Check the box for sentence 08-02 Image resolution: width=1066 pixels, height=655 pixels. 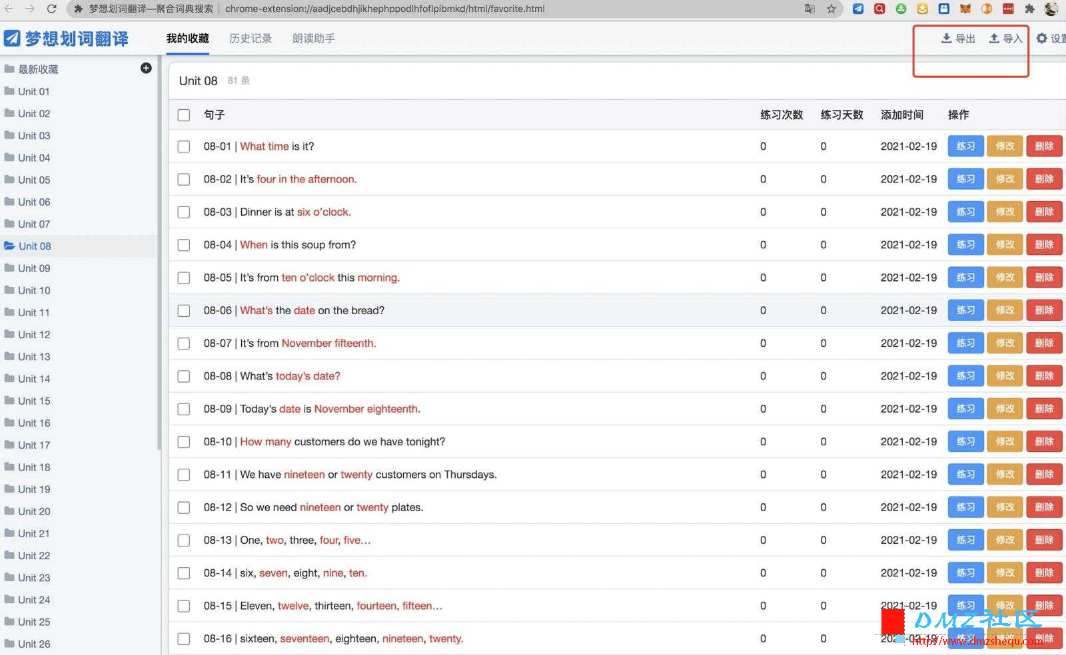coord(184,179)
